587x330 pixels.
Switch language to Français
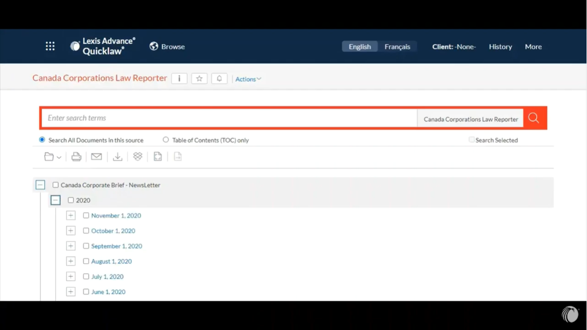pos(397,46)
